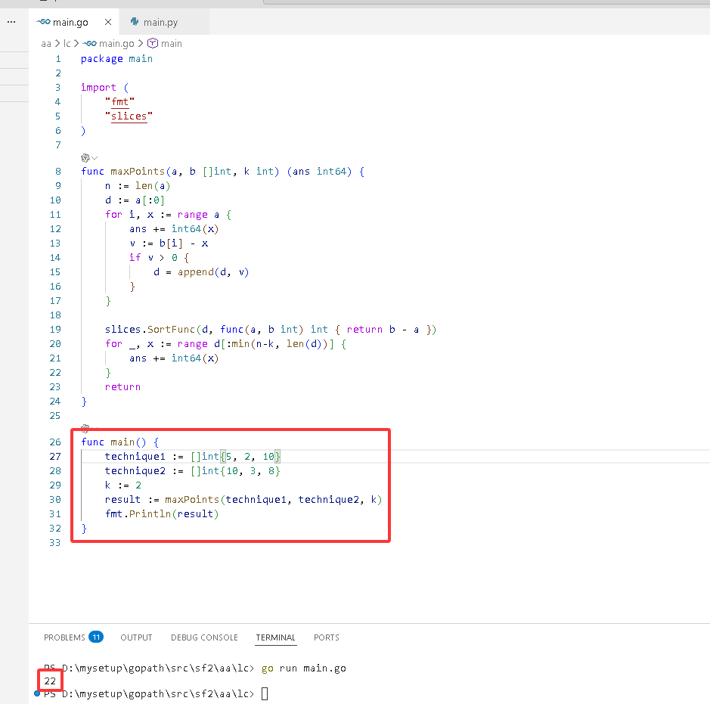This screenshot has width=710, height=704.
Task: Select breadcrumb file main.go
Action: [x=116, y=43]
